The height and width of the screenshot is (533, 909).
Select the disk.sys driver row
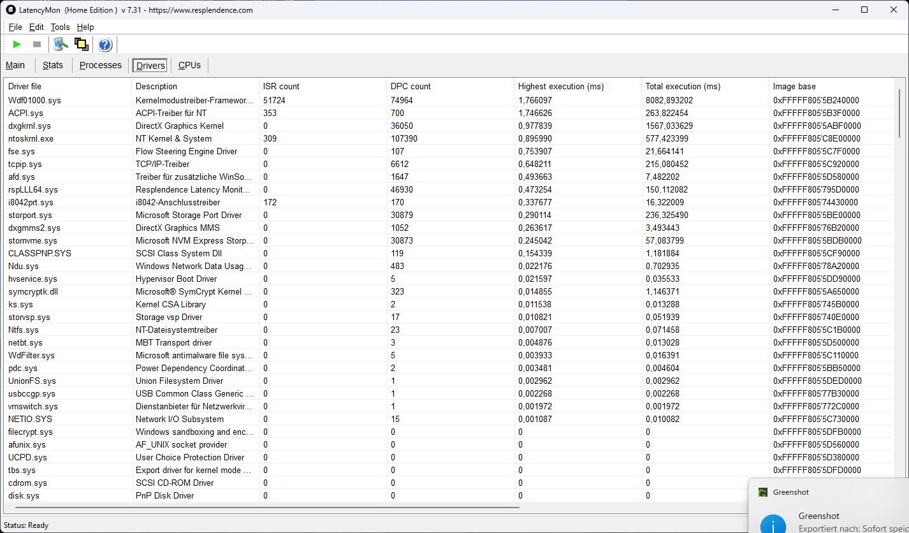point(449,495)
